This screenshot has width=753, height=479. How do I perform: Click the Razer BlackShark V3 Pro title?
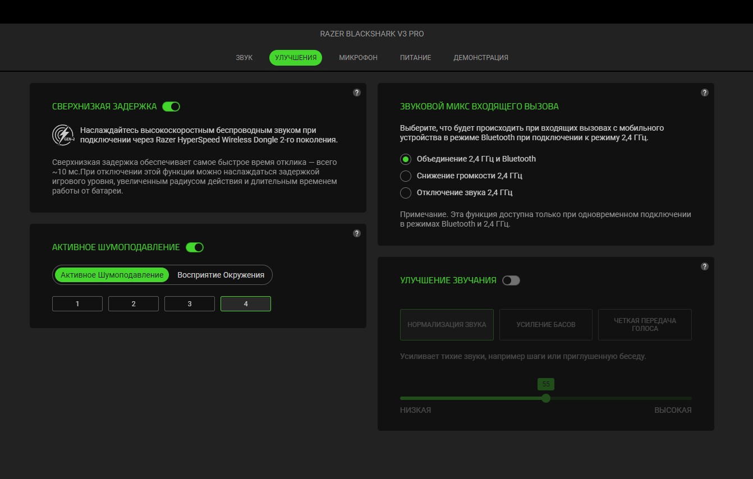pos(372,34)
